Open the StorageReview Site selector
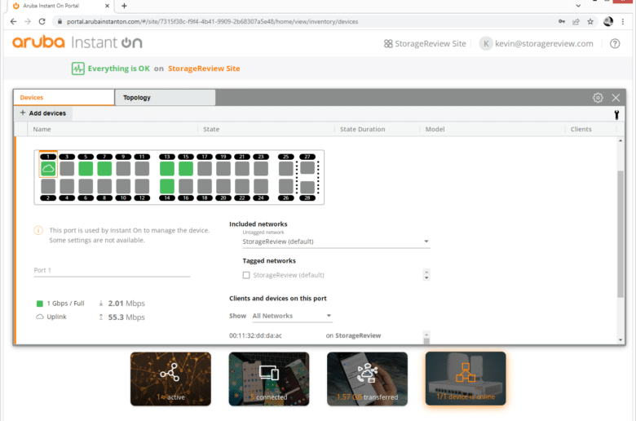This screenshot has height=421, width=636. 425,43
